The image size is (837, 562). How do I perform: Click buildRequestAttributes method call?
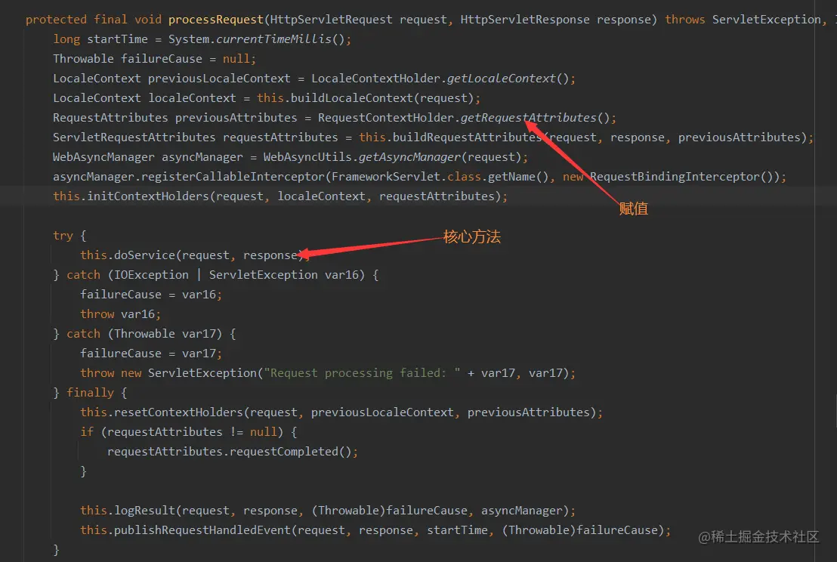(467, 137)
